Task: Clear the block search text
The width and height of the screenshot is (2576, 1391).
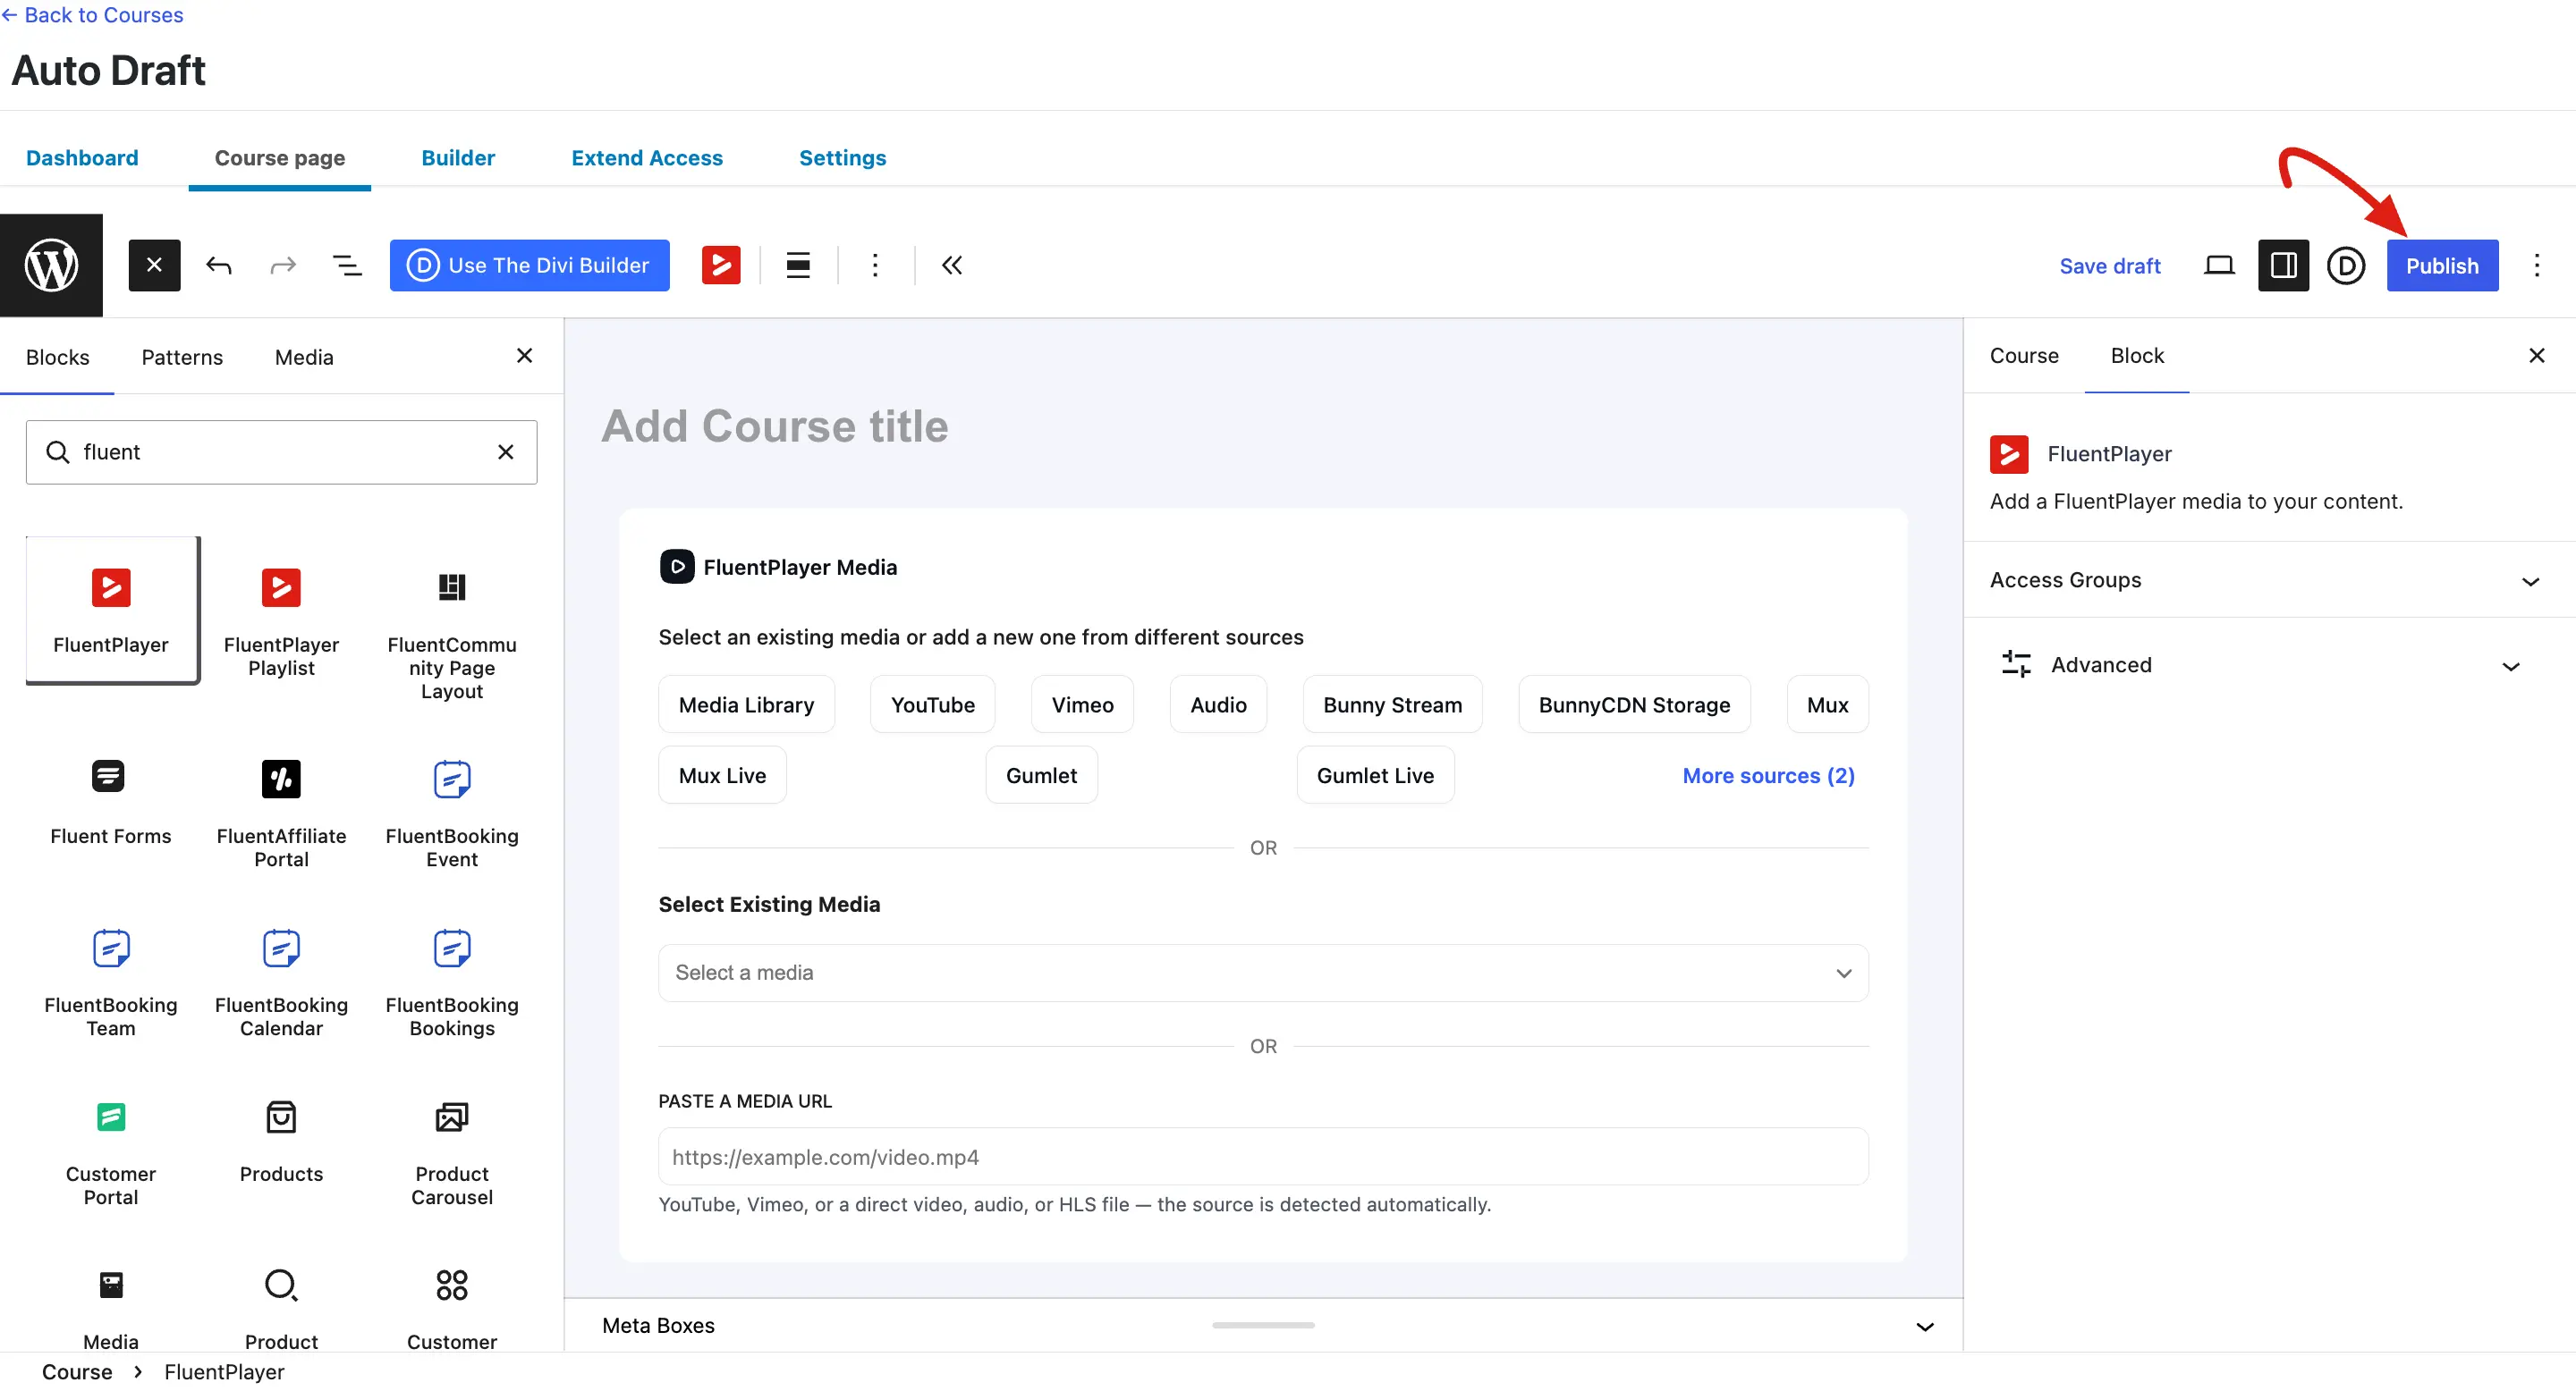Action: pos(506,451)
